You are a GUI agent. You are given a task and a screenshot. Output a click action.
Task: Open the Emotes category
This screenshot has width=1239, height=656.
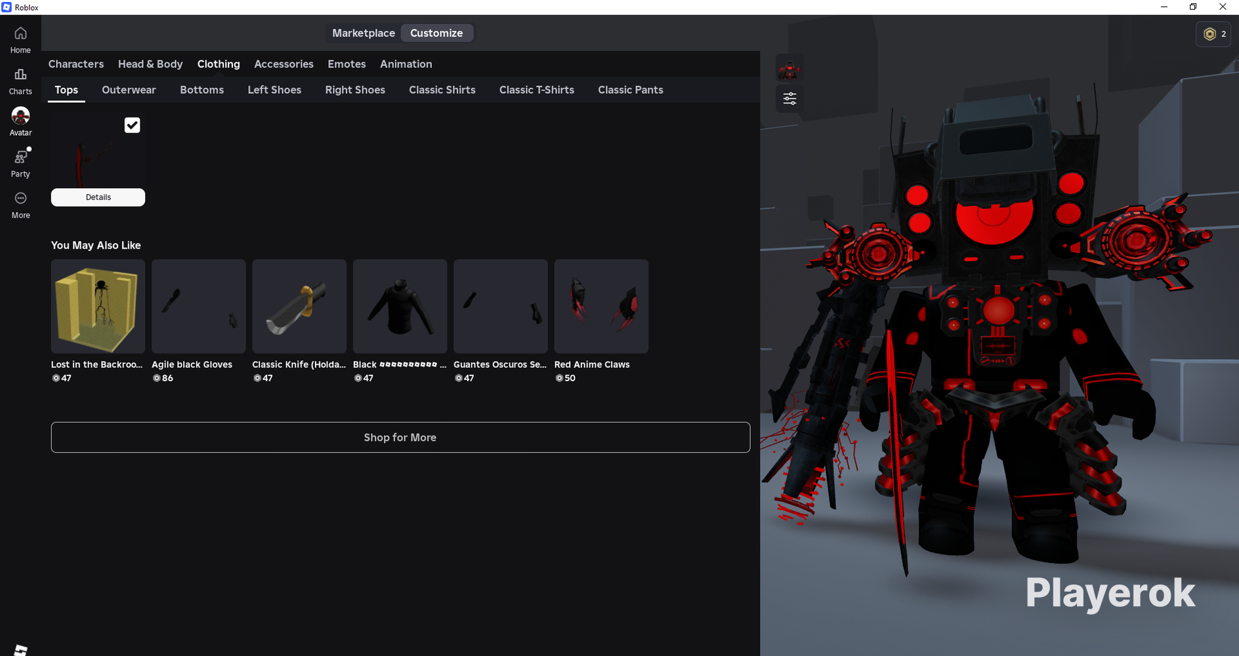pyautogui.click(x=346, y=64)
